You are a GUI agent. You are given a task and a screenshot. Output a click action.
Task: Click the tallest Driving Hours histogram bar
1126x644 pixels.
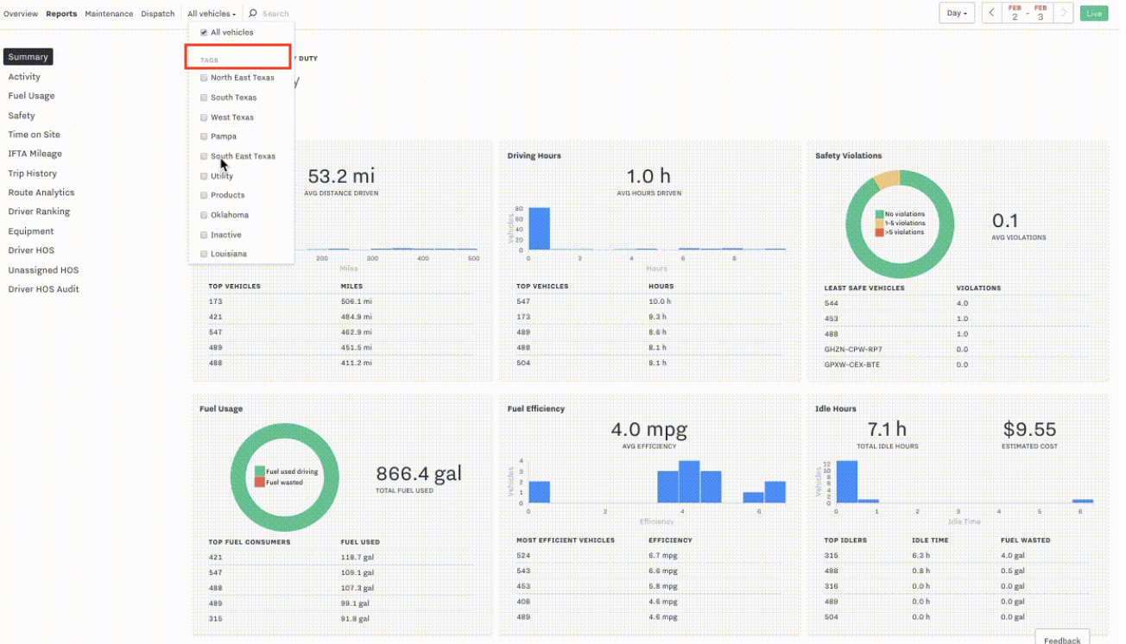pyautogui.click(x=539, y=228)
